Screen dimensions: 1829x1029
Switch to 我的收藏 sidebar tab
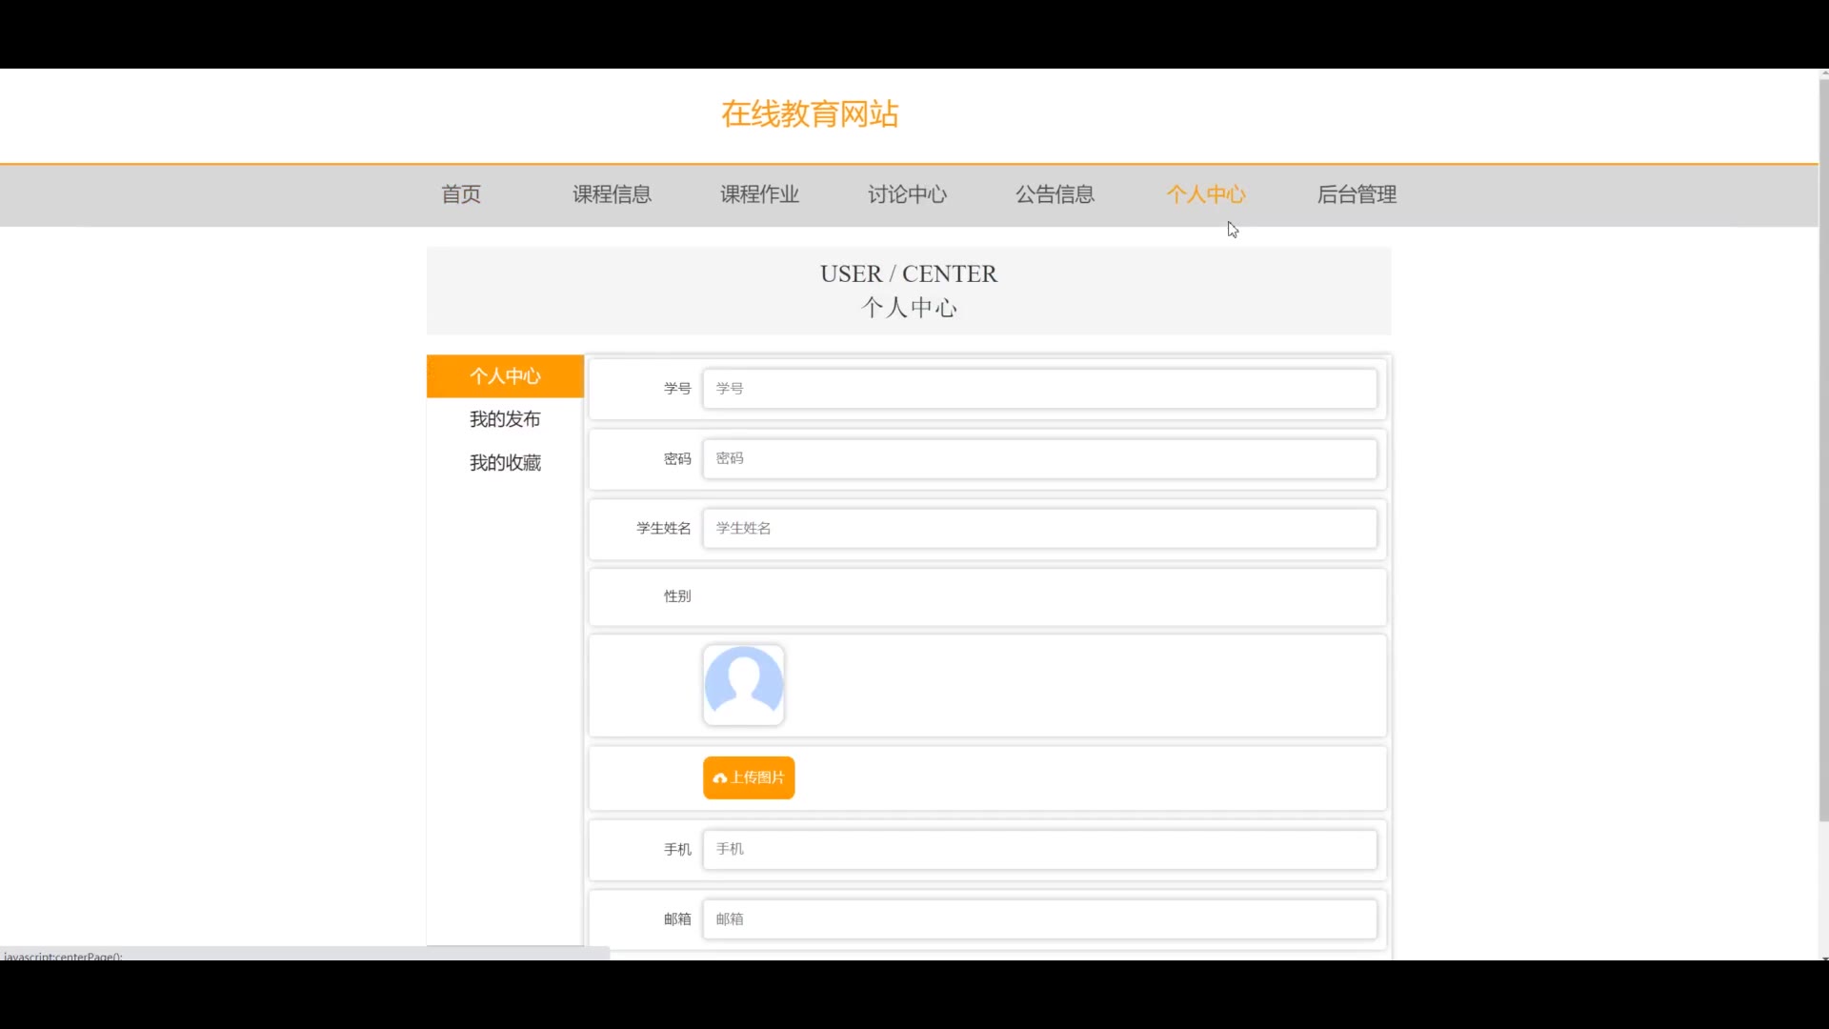(505, 463)
